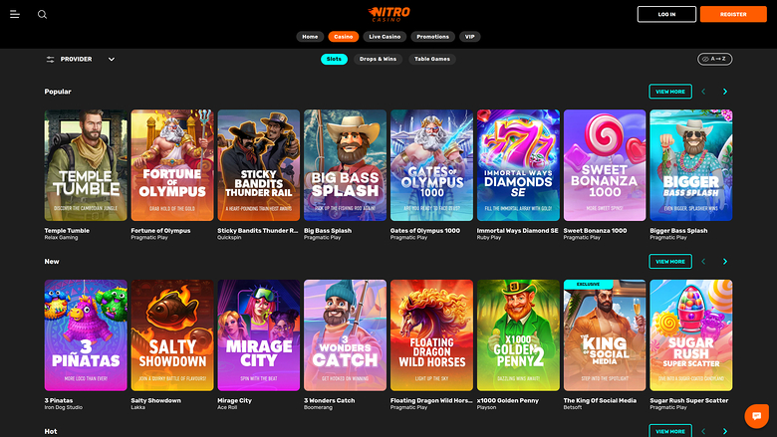
Task: Open the hamburger menu
Action: 15,14
